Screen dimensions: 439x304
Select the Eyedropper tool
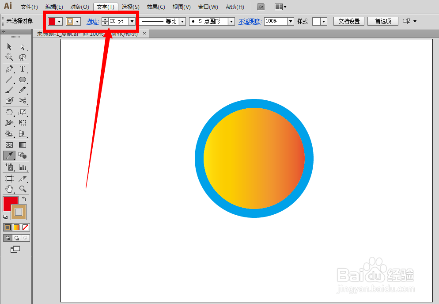point(9,156)
